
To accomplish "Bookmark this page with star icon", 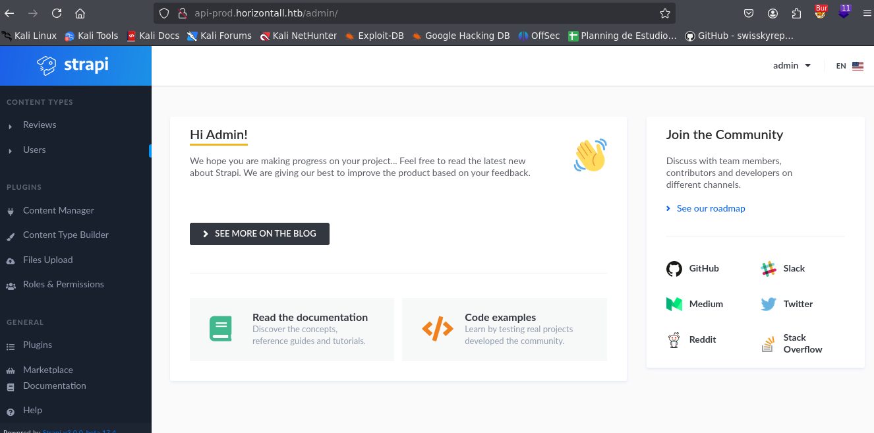I will tap(664, 13).
